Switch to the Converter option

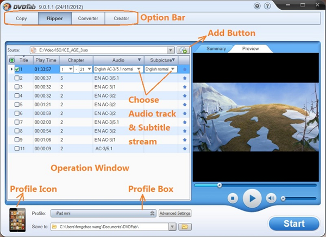(88, 18)
